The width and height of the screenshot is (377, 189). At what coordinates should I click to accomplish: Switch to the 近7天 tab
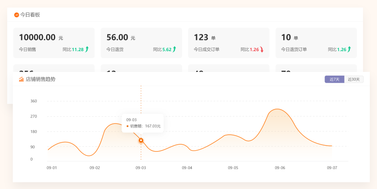[x=334, y=80]
